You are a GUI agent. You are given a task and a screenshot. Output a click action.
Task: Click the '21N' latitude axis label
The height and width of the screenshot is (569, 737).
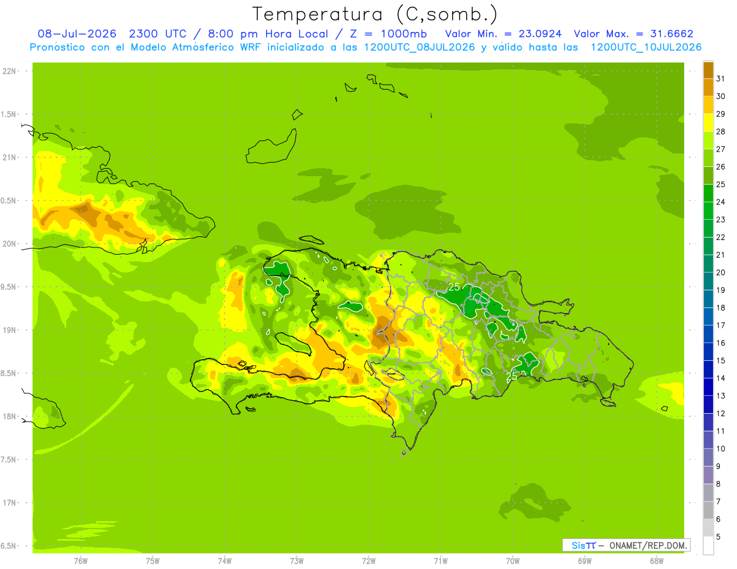point(10,158)
